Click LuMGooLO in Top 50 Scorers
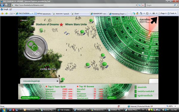 tap(81, 96)
